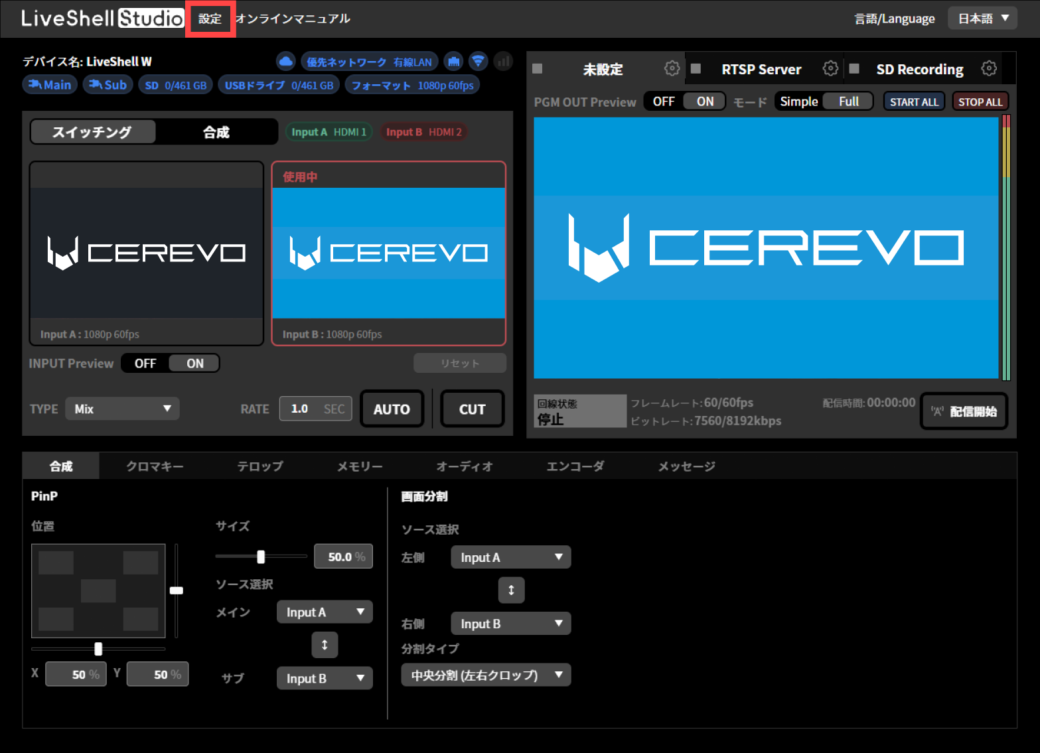The image size is (1040, 753).
Task: Click the START ALL button
Action: [914, 101]
